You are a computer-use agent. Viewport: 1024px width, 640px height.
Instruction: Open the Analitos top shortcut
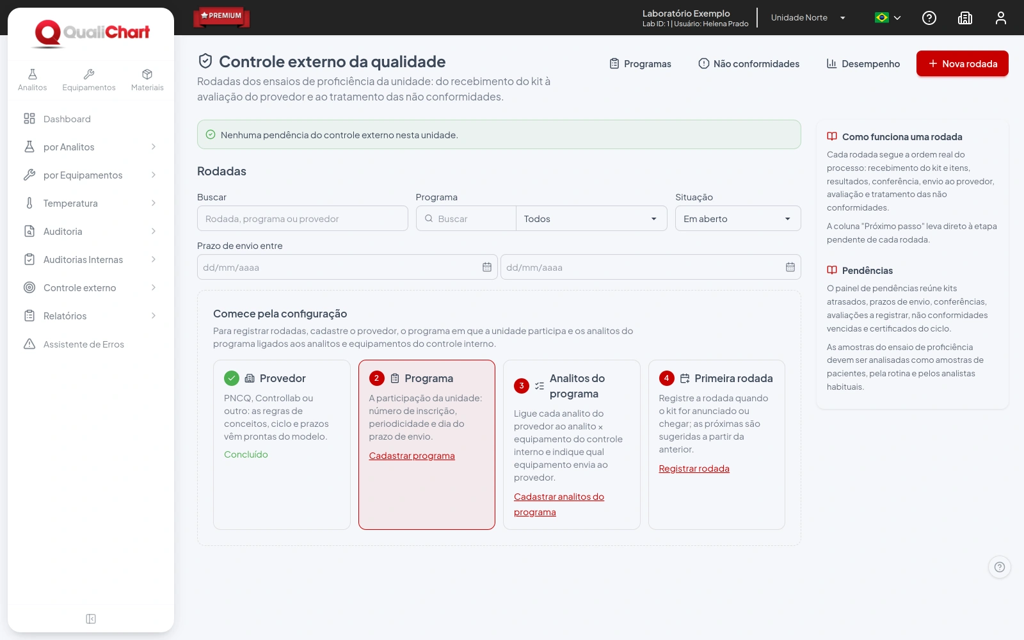pyautogui.click(x=32, y=80)
